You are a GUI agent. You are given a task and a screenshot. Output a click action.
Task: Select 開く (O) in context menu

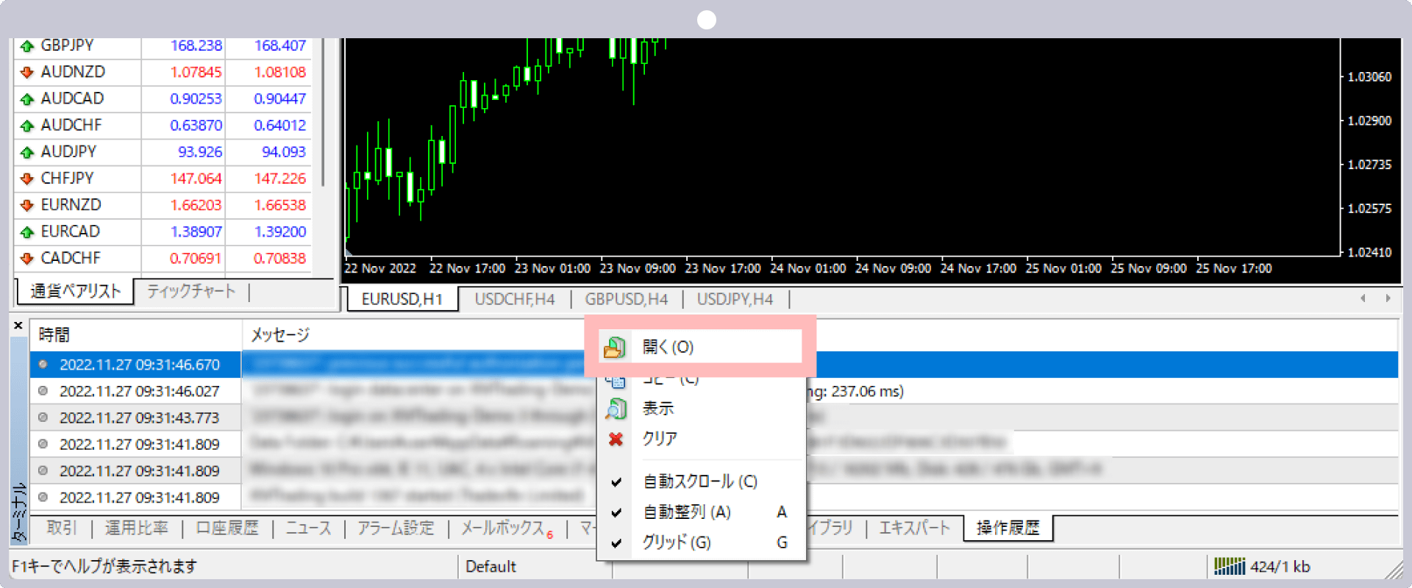coord(700,347)
